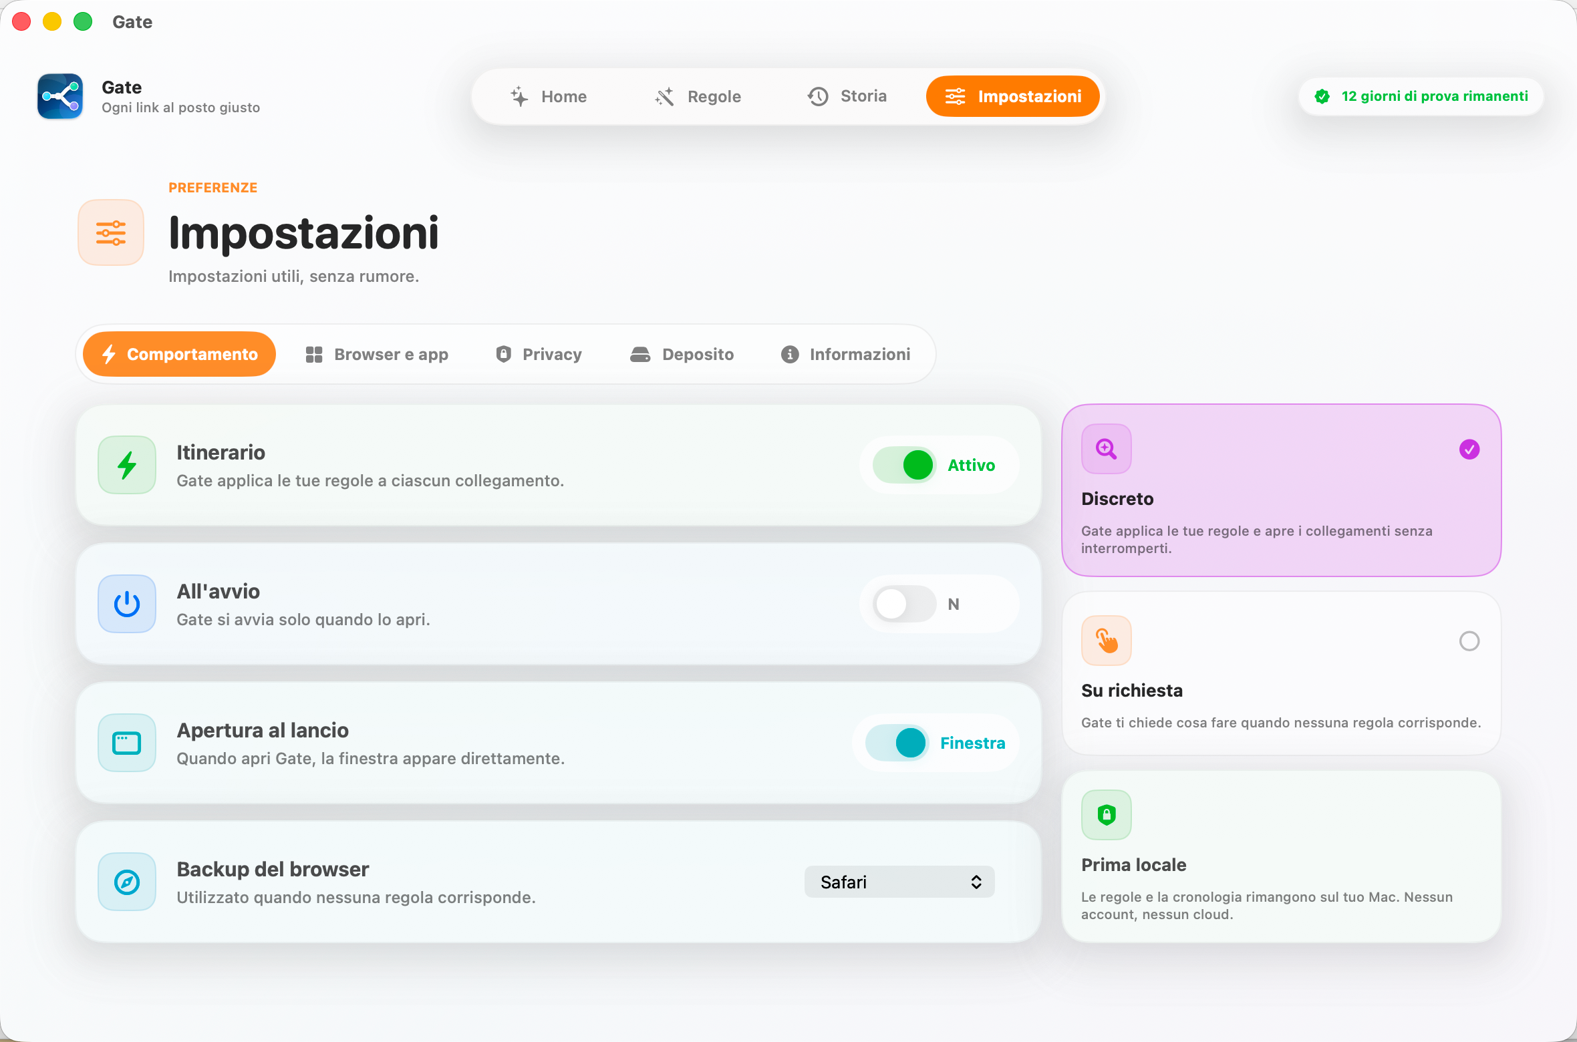Screen dimensions: 1577x1042
Task: Open the Safari backup browser dropdown
Action: 899,882
